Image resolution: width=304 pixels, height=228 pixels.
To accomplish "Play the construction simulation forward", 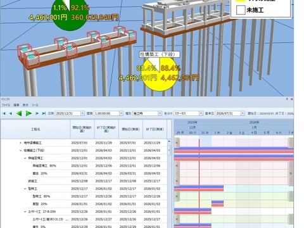I will coord(28,113).
